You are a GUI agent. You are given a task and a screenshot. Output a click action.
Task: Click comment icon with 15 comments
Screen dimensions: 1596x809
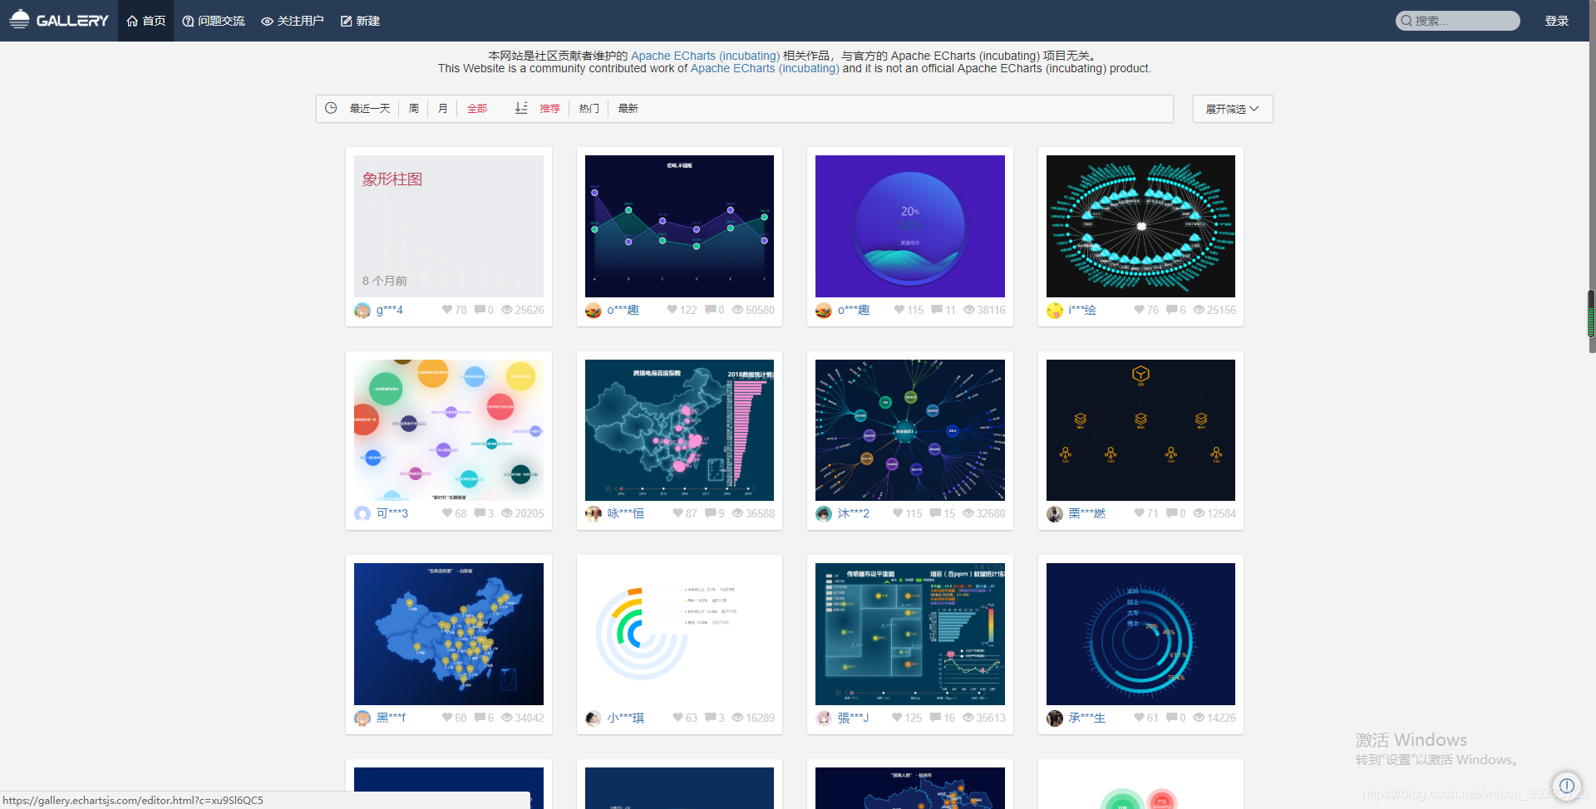coord(936,513)
